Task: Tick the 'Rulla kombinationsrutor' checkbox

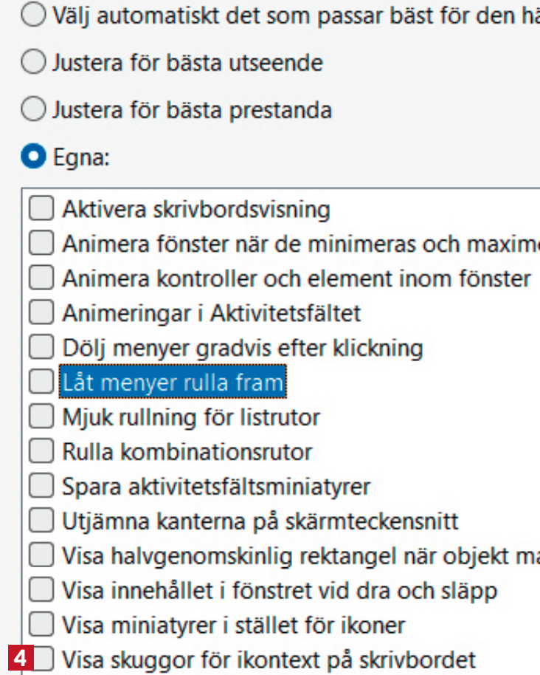Action: point(41,451)
